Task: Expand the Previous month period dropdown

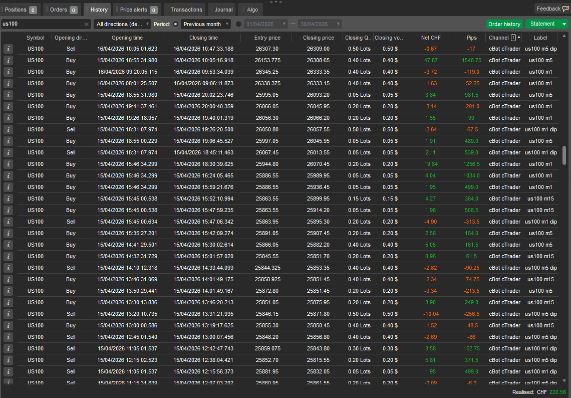Action: point(206,24)
